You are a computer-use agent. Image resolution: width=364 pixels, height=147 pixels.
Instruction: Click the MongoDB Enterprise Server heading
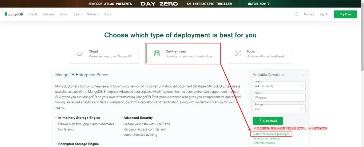[82, 75]
